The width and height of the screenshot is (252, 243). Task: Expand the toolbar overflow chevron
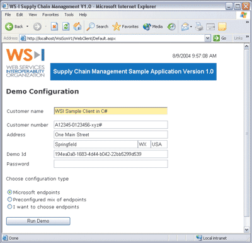pyautogui.click(x=248, y=22)
